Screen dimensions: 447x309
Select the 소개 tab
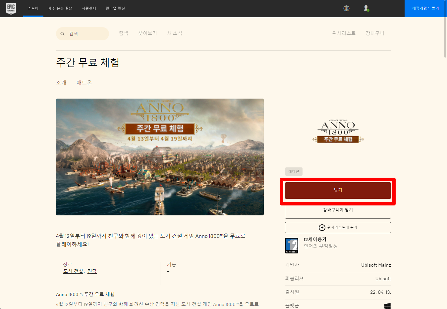[61, 83]
